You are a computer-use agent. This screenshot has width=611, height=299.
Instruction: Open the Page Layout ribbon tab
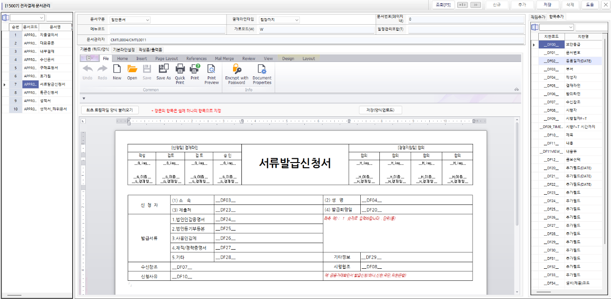pos(167,59)
